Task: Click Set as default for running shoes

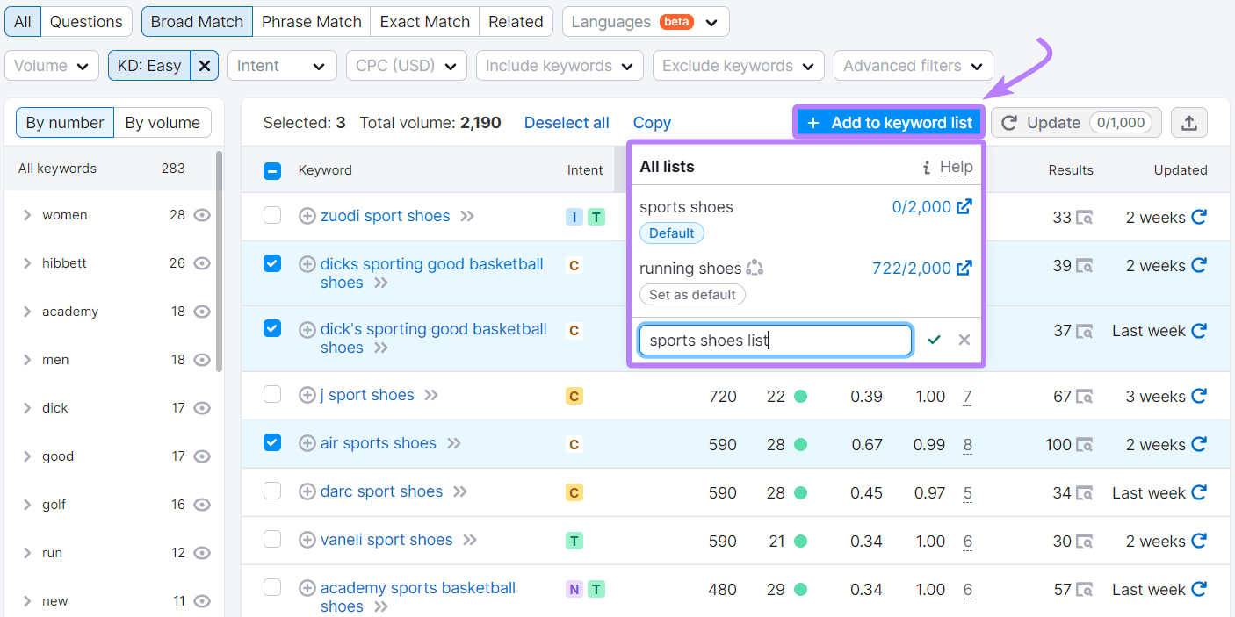Action: (692, 294)
